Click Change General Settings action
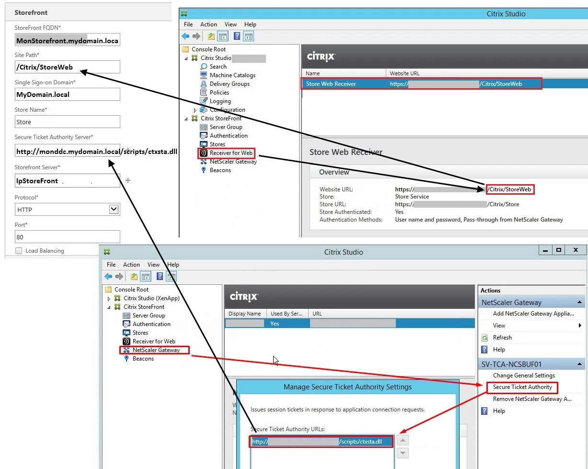 click(x=523, y=375)
